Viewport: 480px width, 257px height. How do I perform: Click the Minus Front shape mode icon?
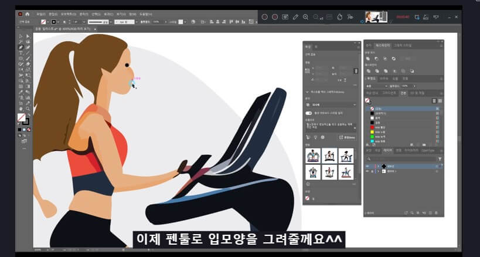pyautogui.click(x=376, y=59)
